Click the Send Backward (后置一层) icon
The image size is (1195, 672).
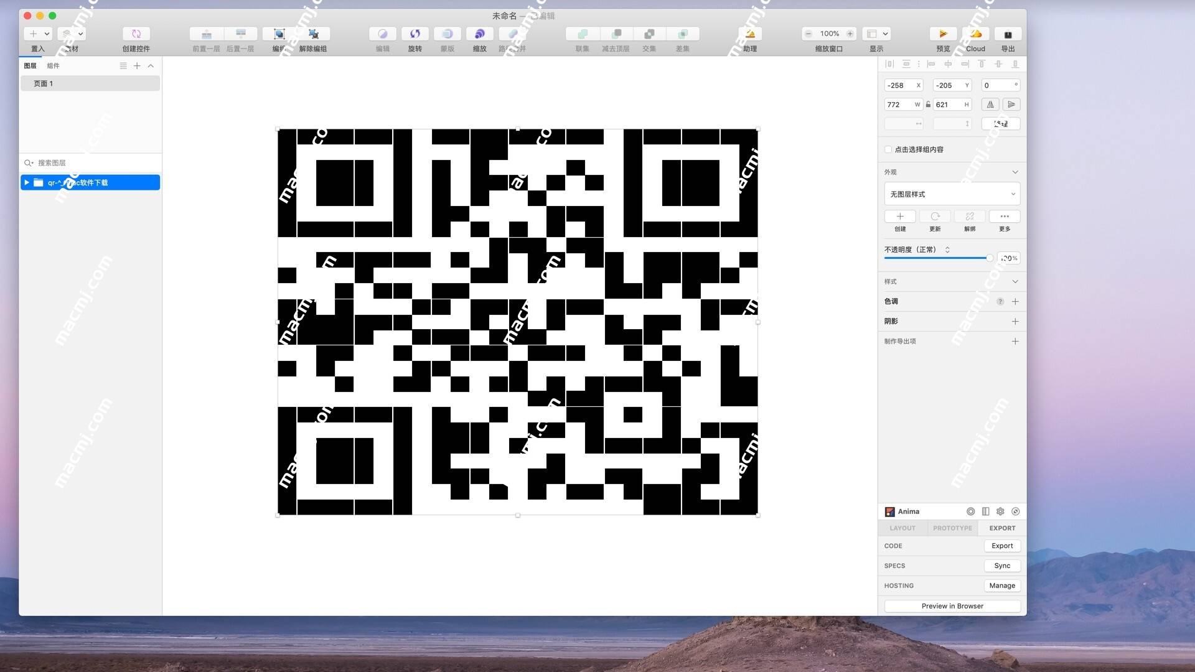pos(241,34)
